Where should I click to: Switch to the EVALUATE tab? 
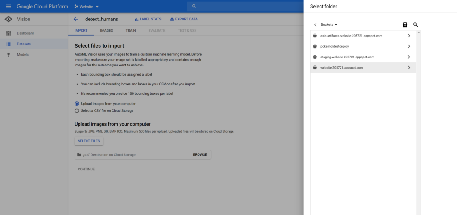(x=157, y=31)
